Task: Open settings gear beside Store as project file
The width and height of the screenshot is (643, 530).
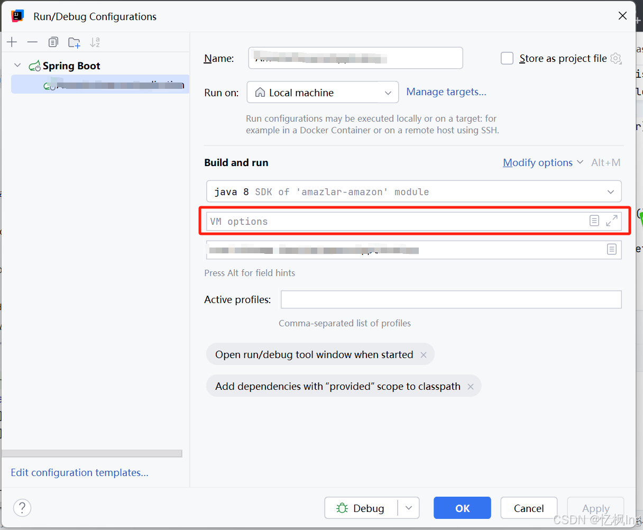Action: pyautogui.click(x=616, y=58)
